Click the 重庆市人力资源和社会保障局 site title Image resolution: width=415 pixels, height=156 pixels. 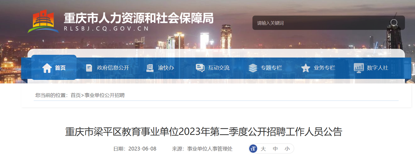coord(139,18)
